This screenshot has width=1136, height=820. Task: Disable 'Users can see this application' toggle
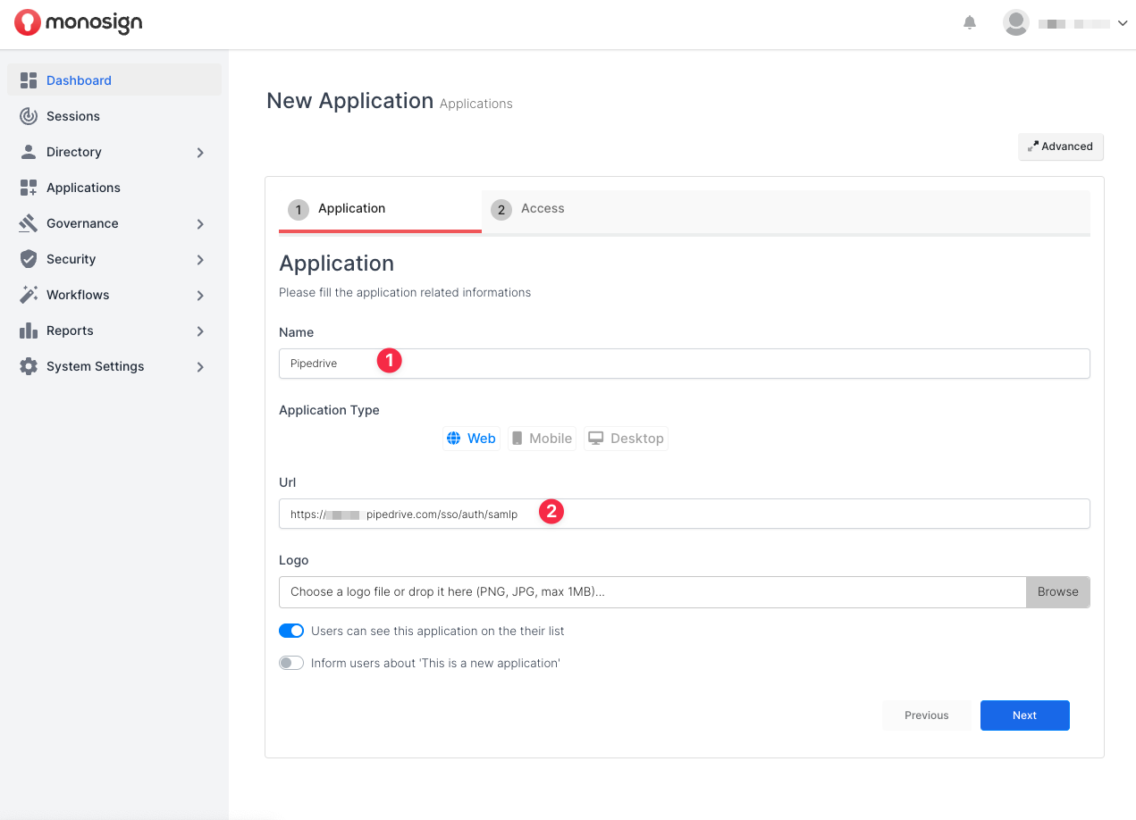coord(291,631)
